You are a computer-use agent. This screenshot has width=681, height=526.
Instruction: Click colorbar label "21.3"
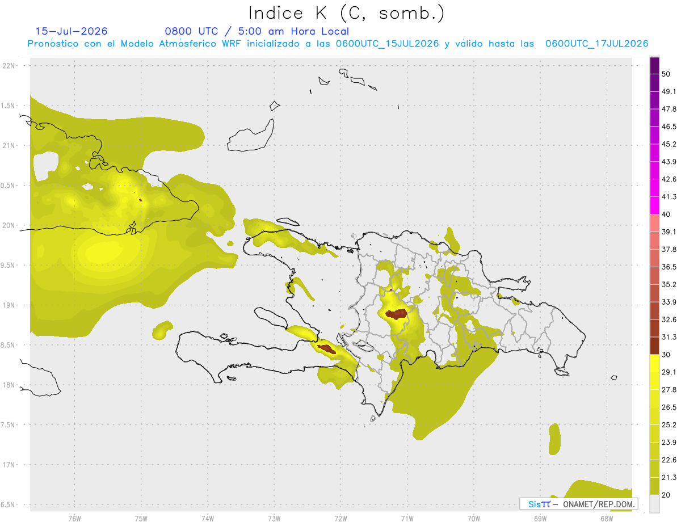(669, 477)
